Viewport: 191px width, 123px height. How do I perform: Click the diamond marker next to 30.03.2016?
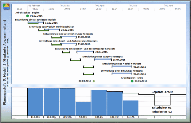tap(94, 81)
